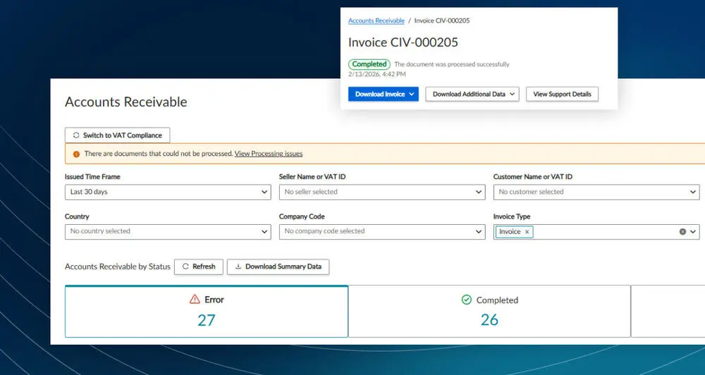Click Switch to VAT Compliance button
The height and width of the screenshot is (375, 705).
[x=117, y=135]
